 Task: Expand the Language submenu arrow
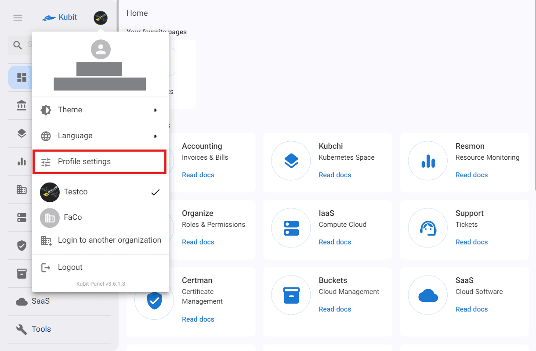(x=156, y=136)
